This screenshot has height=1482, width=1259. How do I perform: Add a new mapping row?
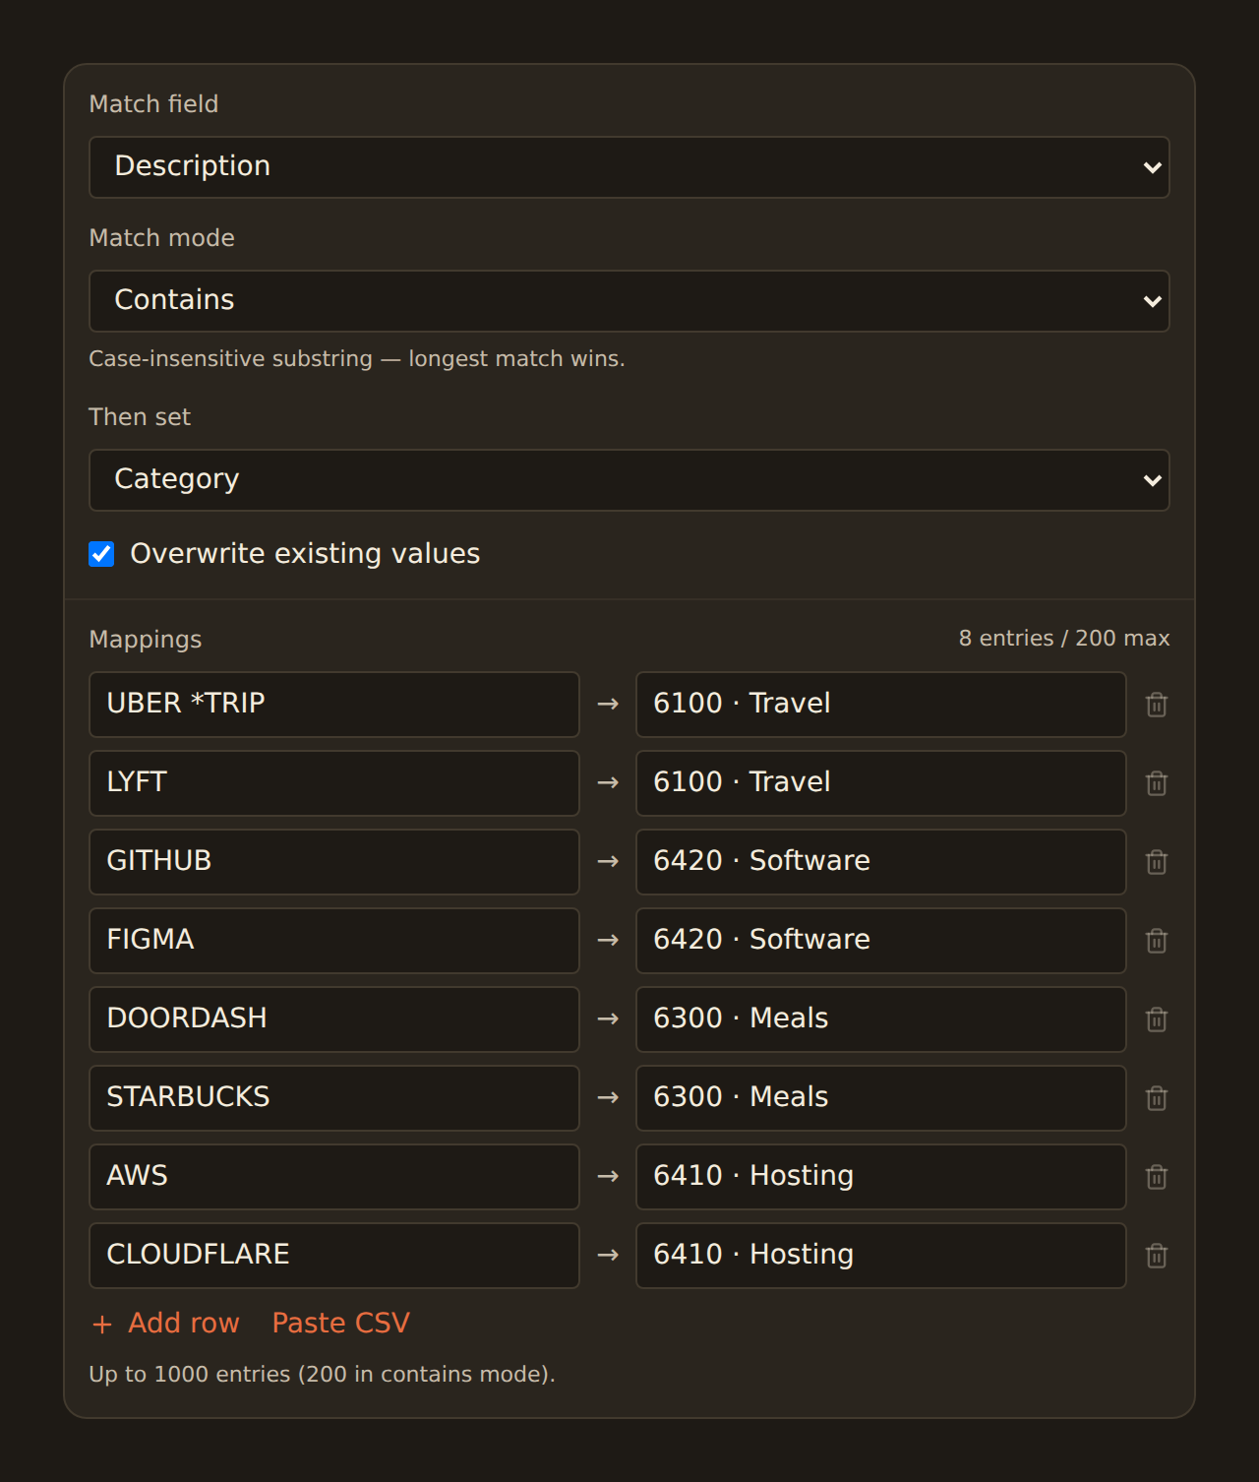pyautogui.click(x=165, y=1323)
